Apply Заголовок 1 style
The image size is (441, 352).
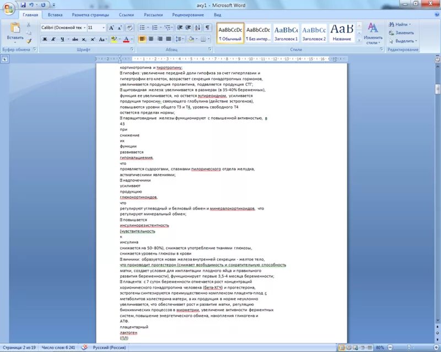[x=286, y=33]
